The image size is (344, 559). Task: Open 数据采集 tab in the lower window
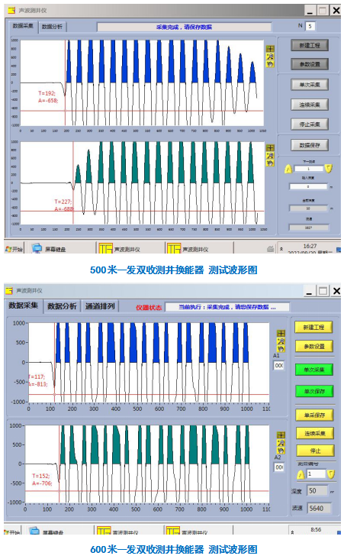24,305
